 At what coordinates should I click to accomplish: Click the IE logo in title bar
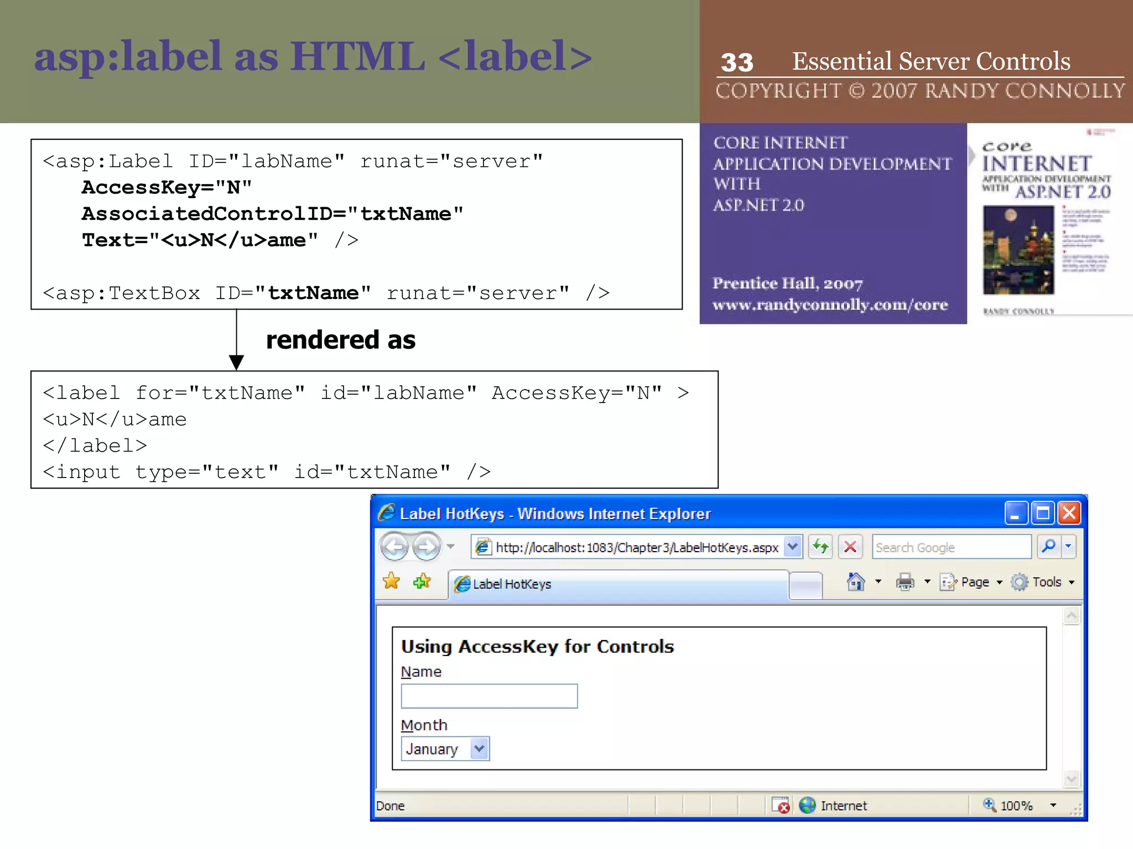click(x=386, y=512)
